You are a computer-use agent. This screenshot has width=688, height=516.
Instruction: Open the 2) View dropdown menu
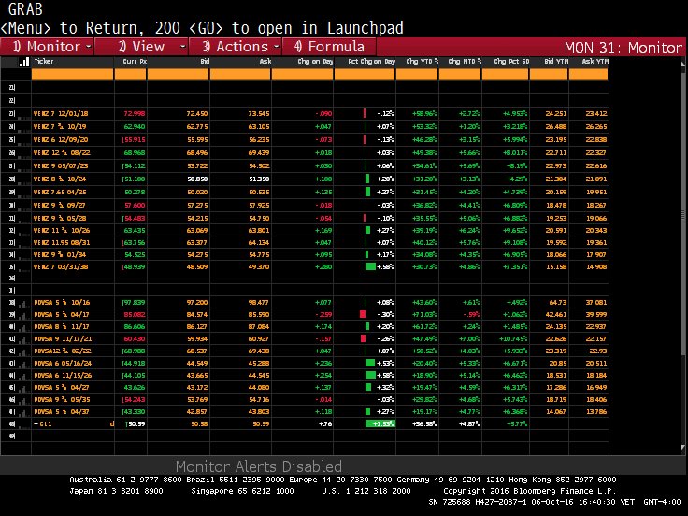(x=141, y=47)
